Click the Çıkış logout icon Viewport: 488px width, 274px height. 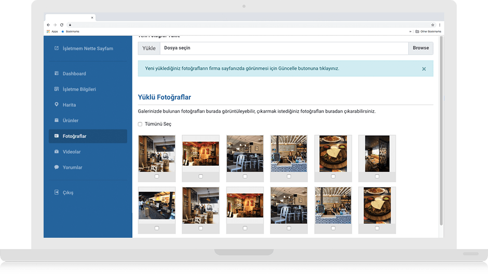57,192
